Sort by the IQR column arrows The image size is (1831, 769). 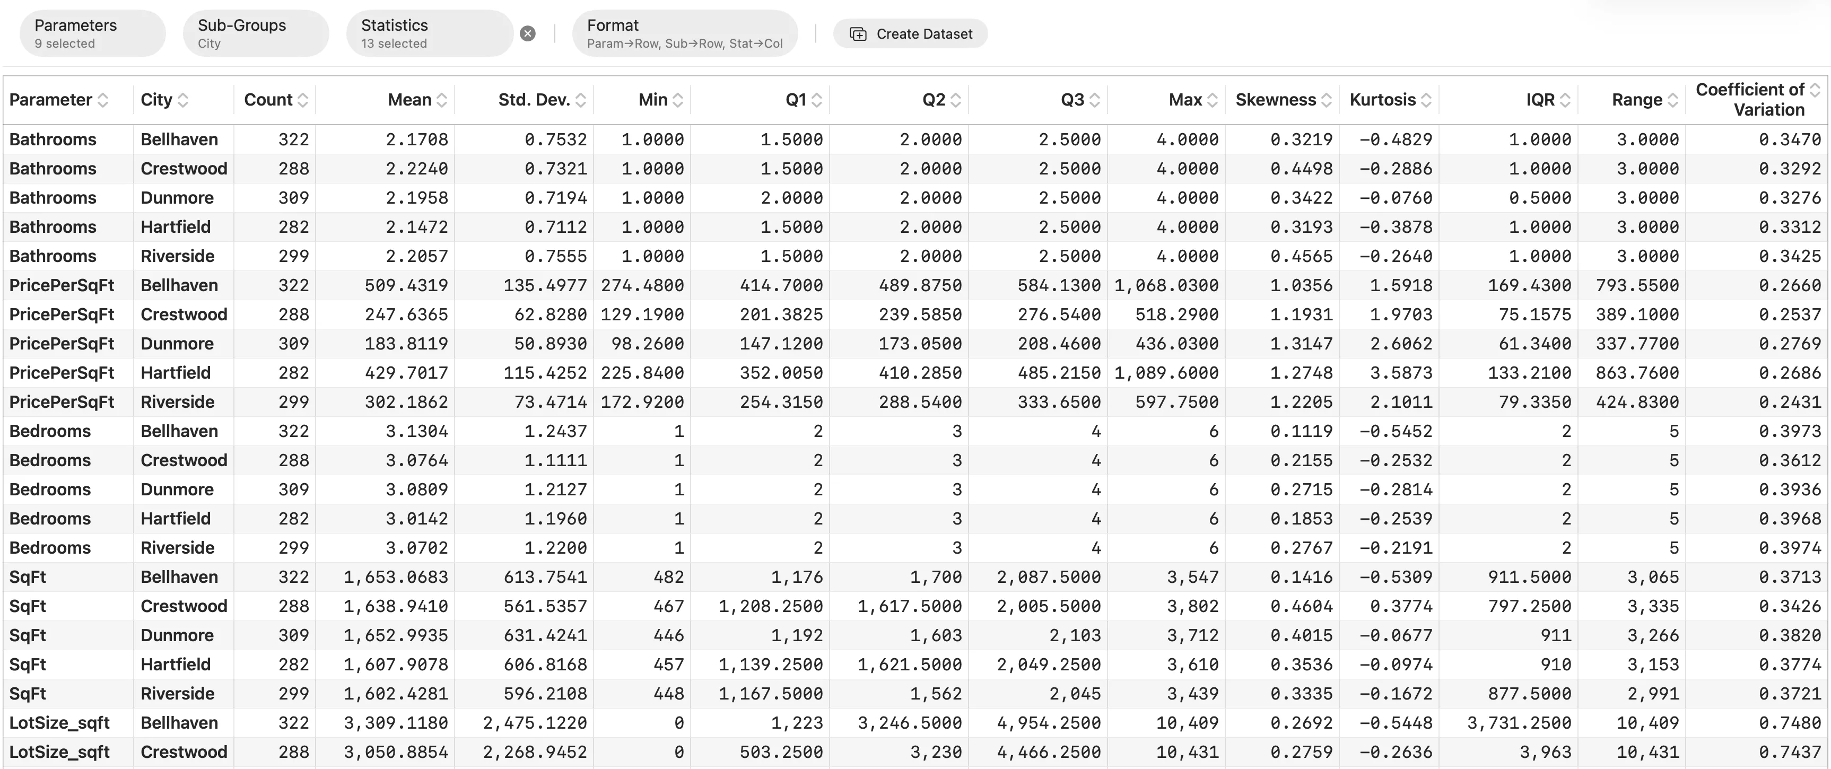1565,100
